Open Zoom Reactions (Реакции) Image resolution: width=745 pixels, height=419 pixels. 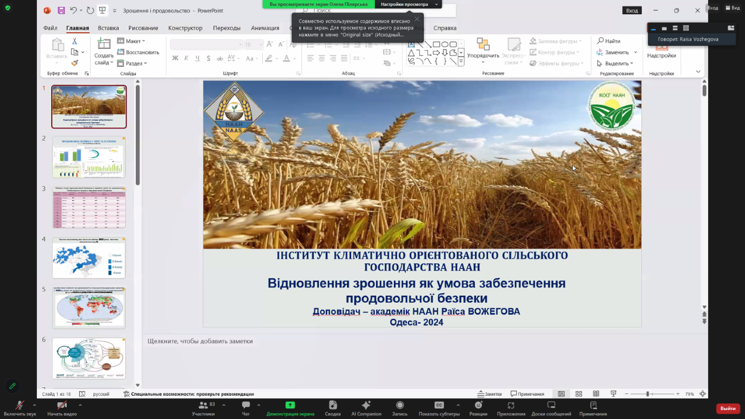click(478, 408)
